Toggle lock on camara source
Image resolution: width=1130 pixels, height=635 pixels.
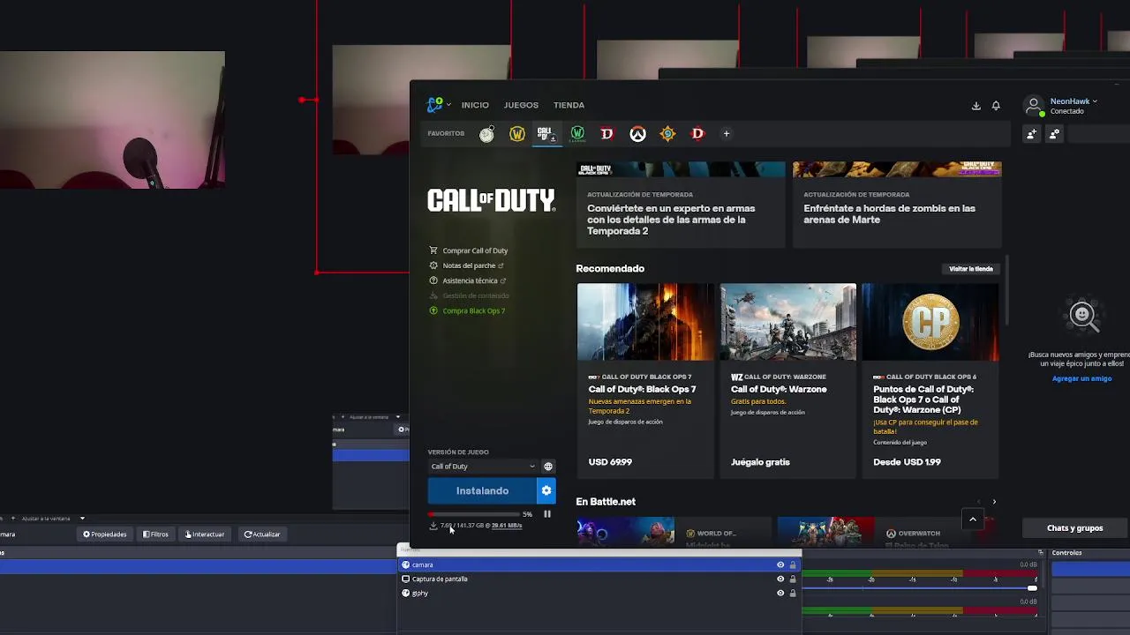click(793, 564)
